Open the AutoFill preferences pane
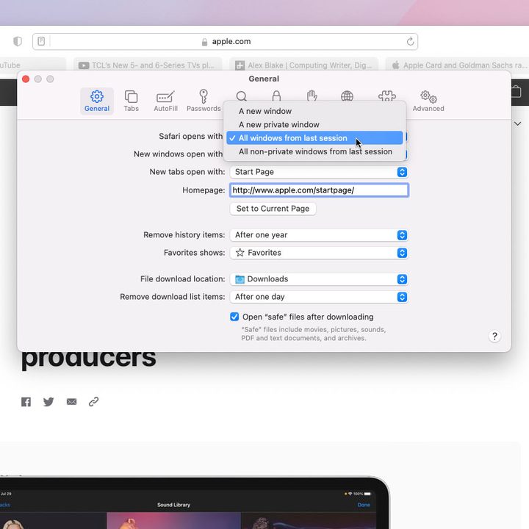The width and height of the screenshot is (529, 529). (165, 101)
